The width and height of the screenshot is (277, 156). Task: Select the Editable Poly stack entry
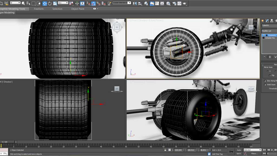point(270,38)
